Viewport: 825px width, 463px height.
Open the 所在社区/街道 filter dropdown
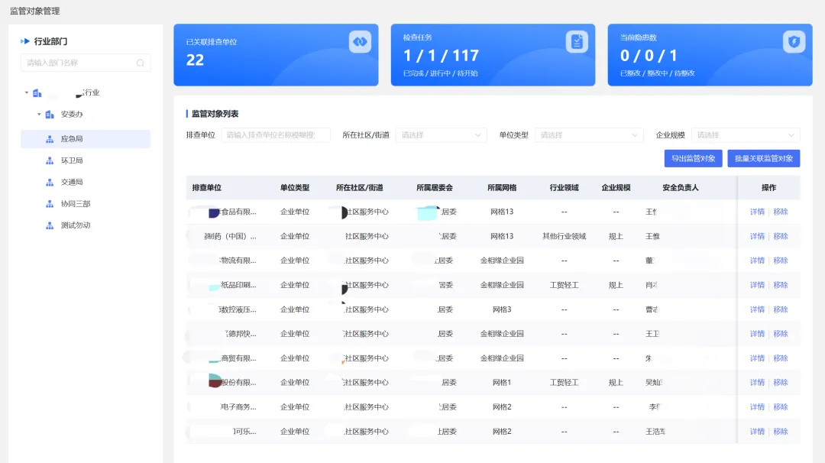441,135
